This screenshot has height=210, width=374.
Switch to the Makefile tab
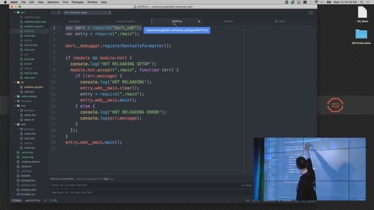[228, 21]
